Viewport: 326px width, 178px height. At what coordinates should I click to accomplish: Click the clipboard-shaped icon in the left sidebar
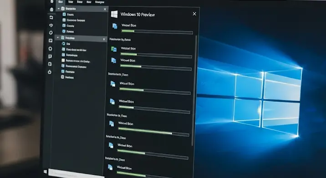click(50, 64)
